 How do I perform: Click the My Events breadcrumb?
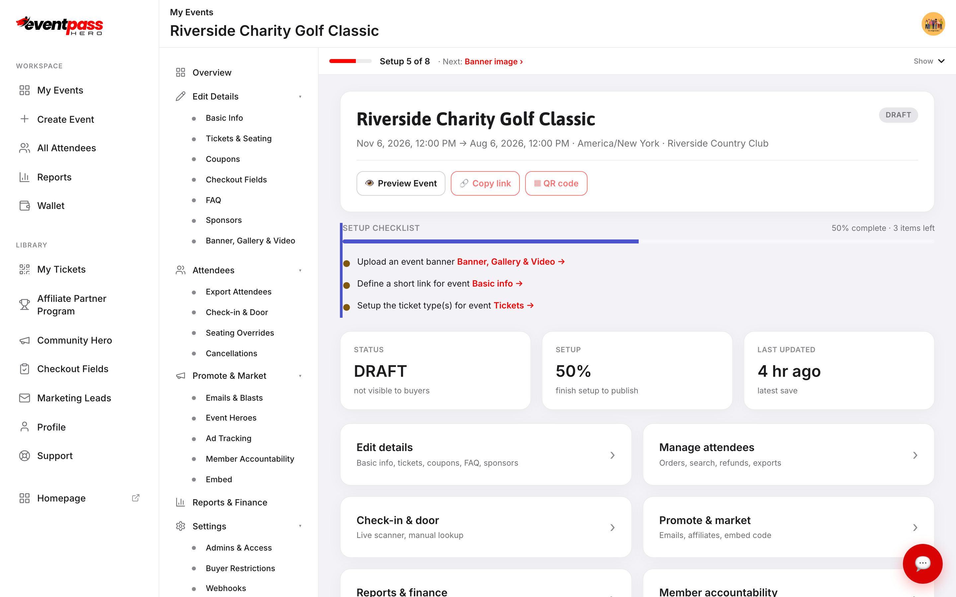192,12
